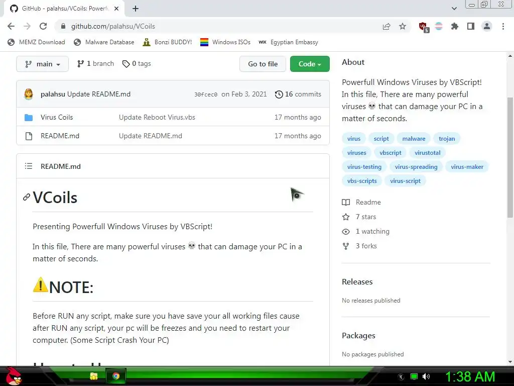The image size is (514, 386).
Task: Select the virus topic tag
Action: click(354, 139)
